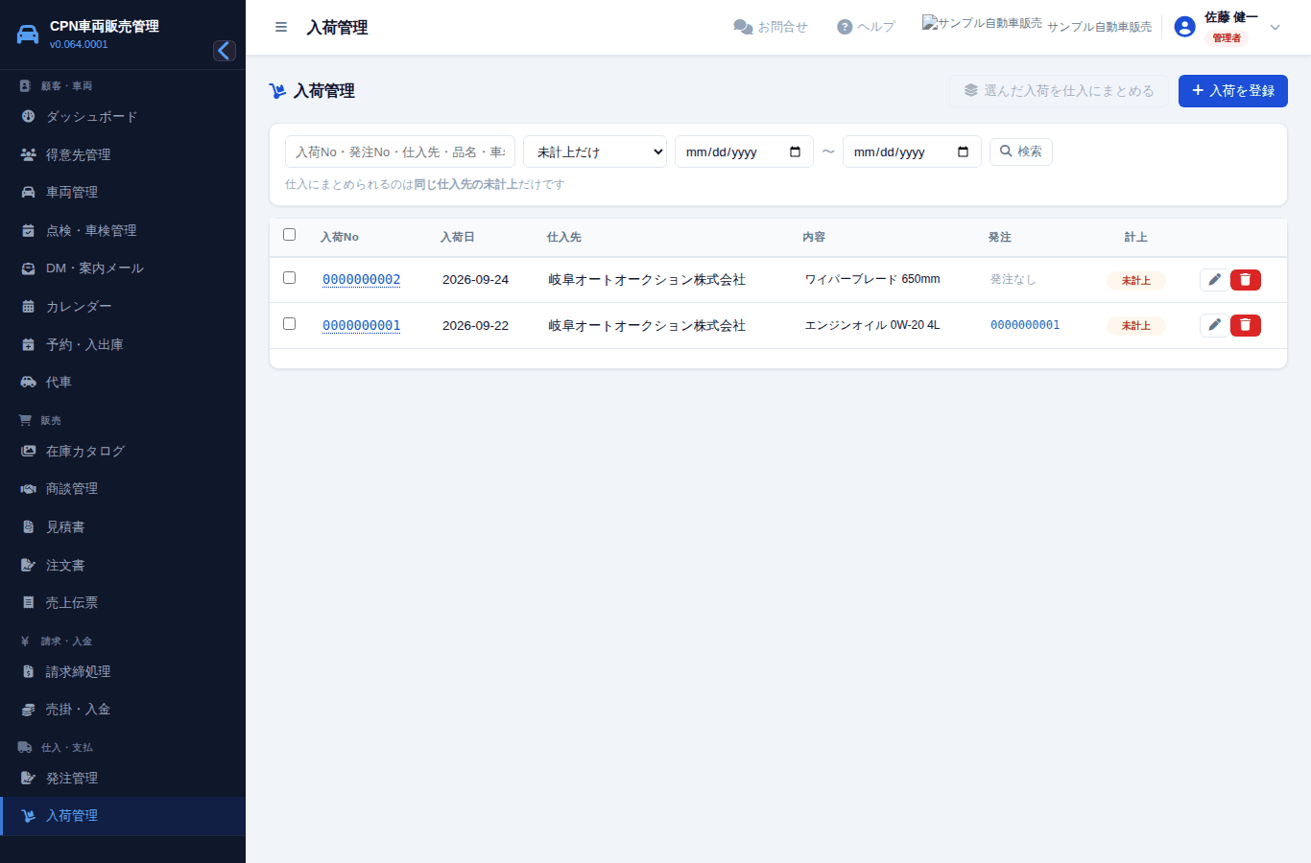The width and height of the screenshot is (1311, 863).
Task: Click the 検索 search button
Action: click(1021, 152)
